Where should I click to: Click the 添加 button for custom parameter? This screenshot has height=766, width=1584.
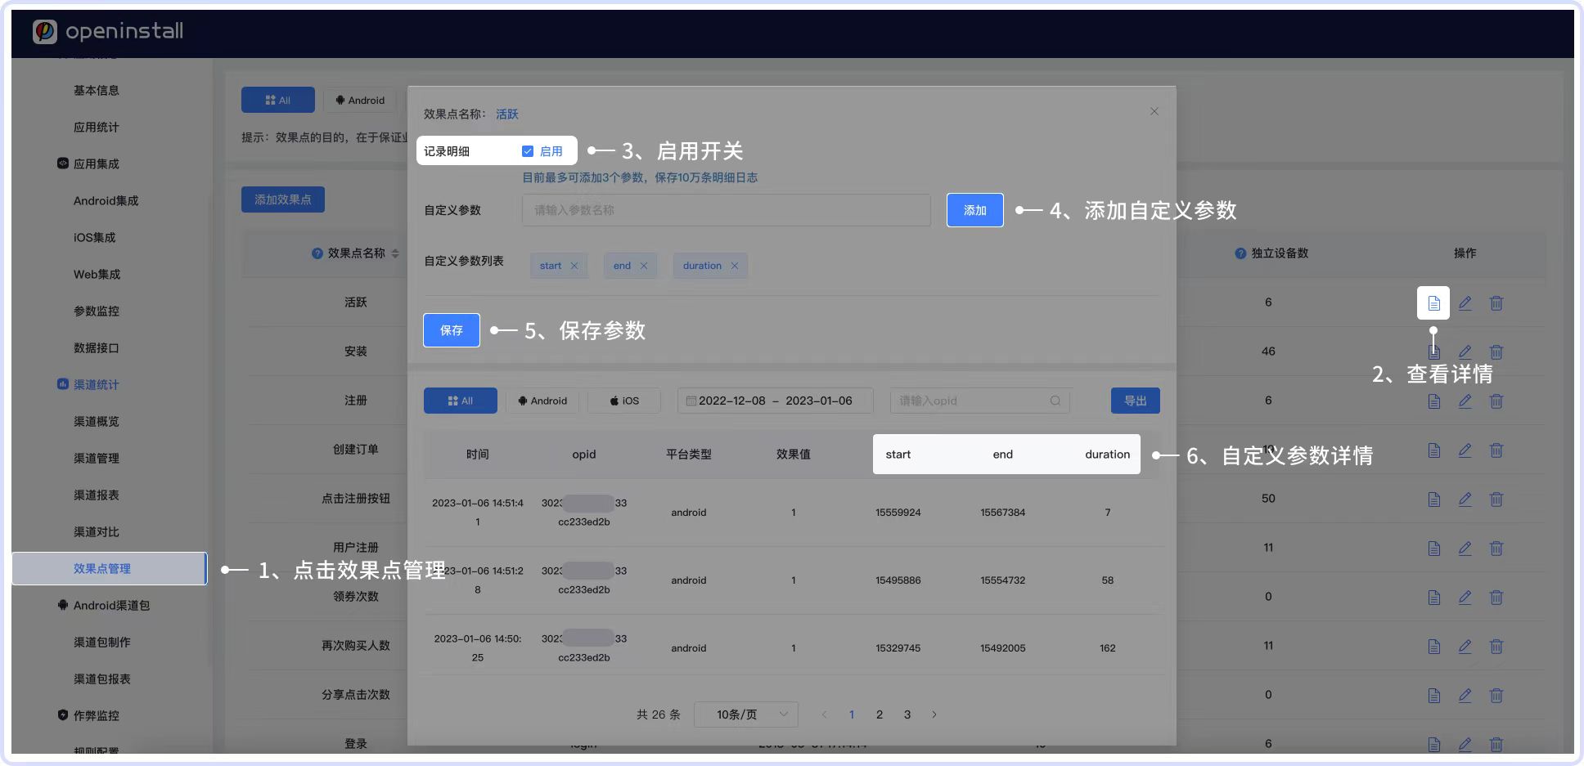[975, 210]
